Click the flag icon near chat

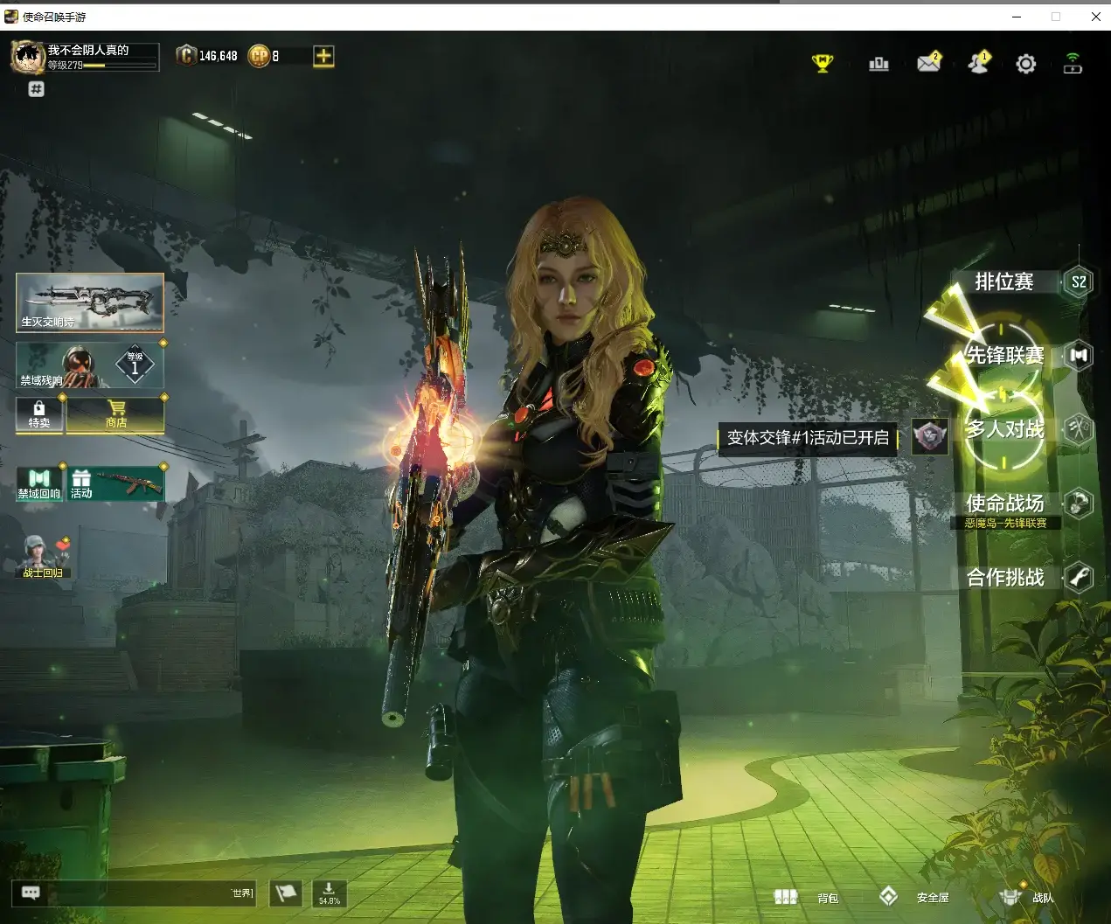(x=286, y=893)
